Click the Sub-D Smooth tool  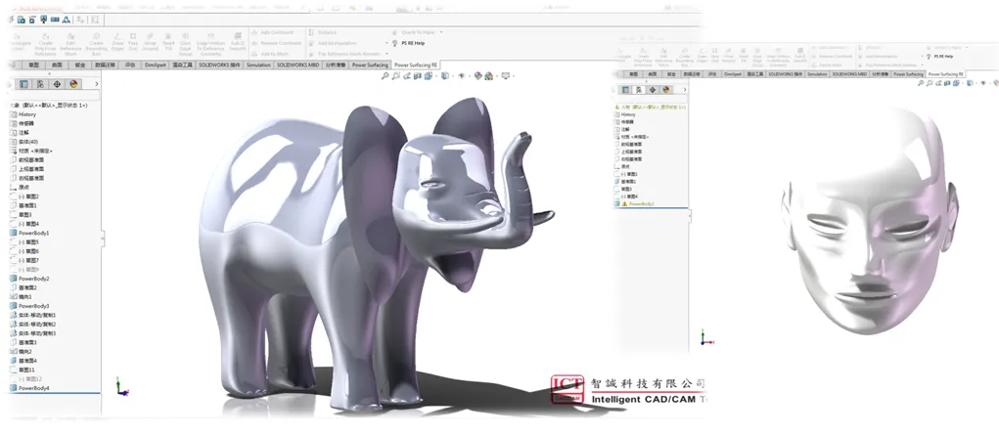237,44
